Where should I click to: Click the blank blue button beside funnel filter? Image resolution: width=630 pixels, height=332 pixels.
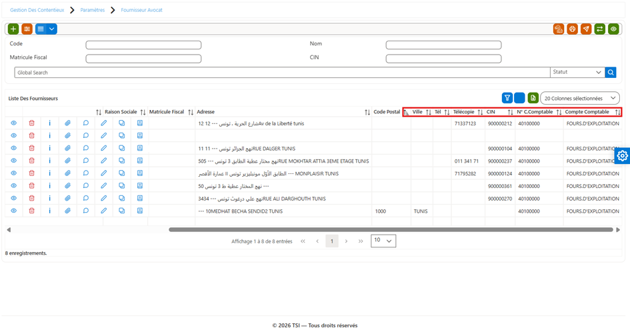(x=519, y=98)
